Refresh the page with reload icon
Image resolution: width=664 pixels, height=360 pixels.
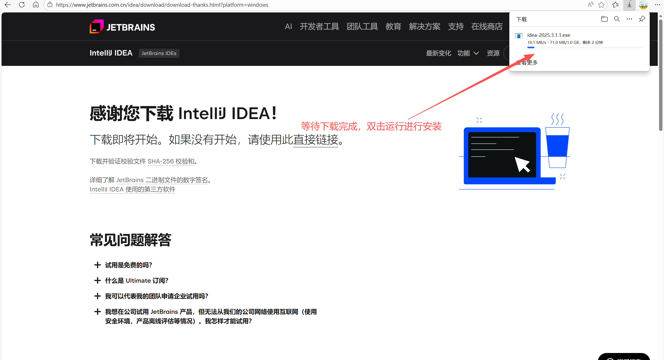(22, 5)
